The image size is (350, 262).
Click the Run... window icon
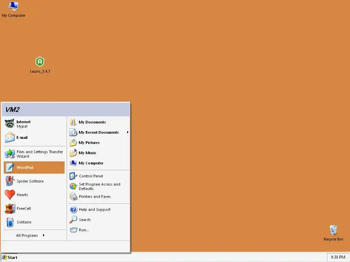pyautogui.click(x=73, y=230)
